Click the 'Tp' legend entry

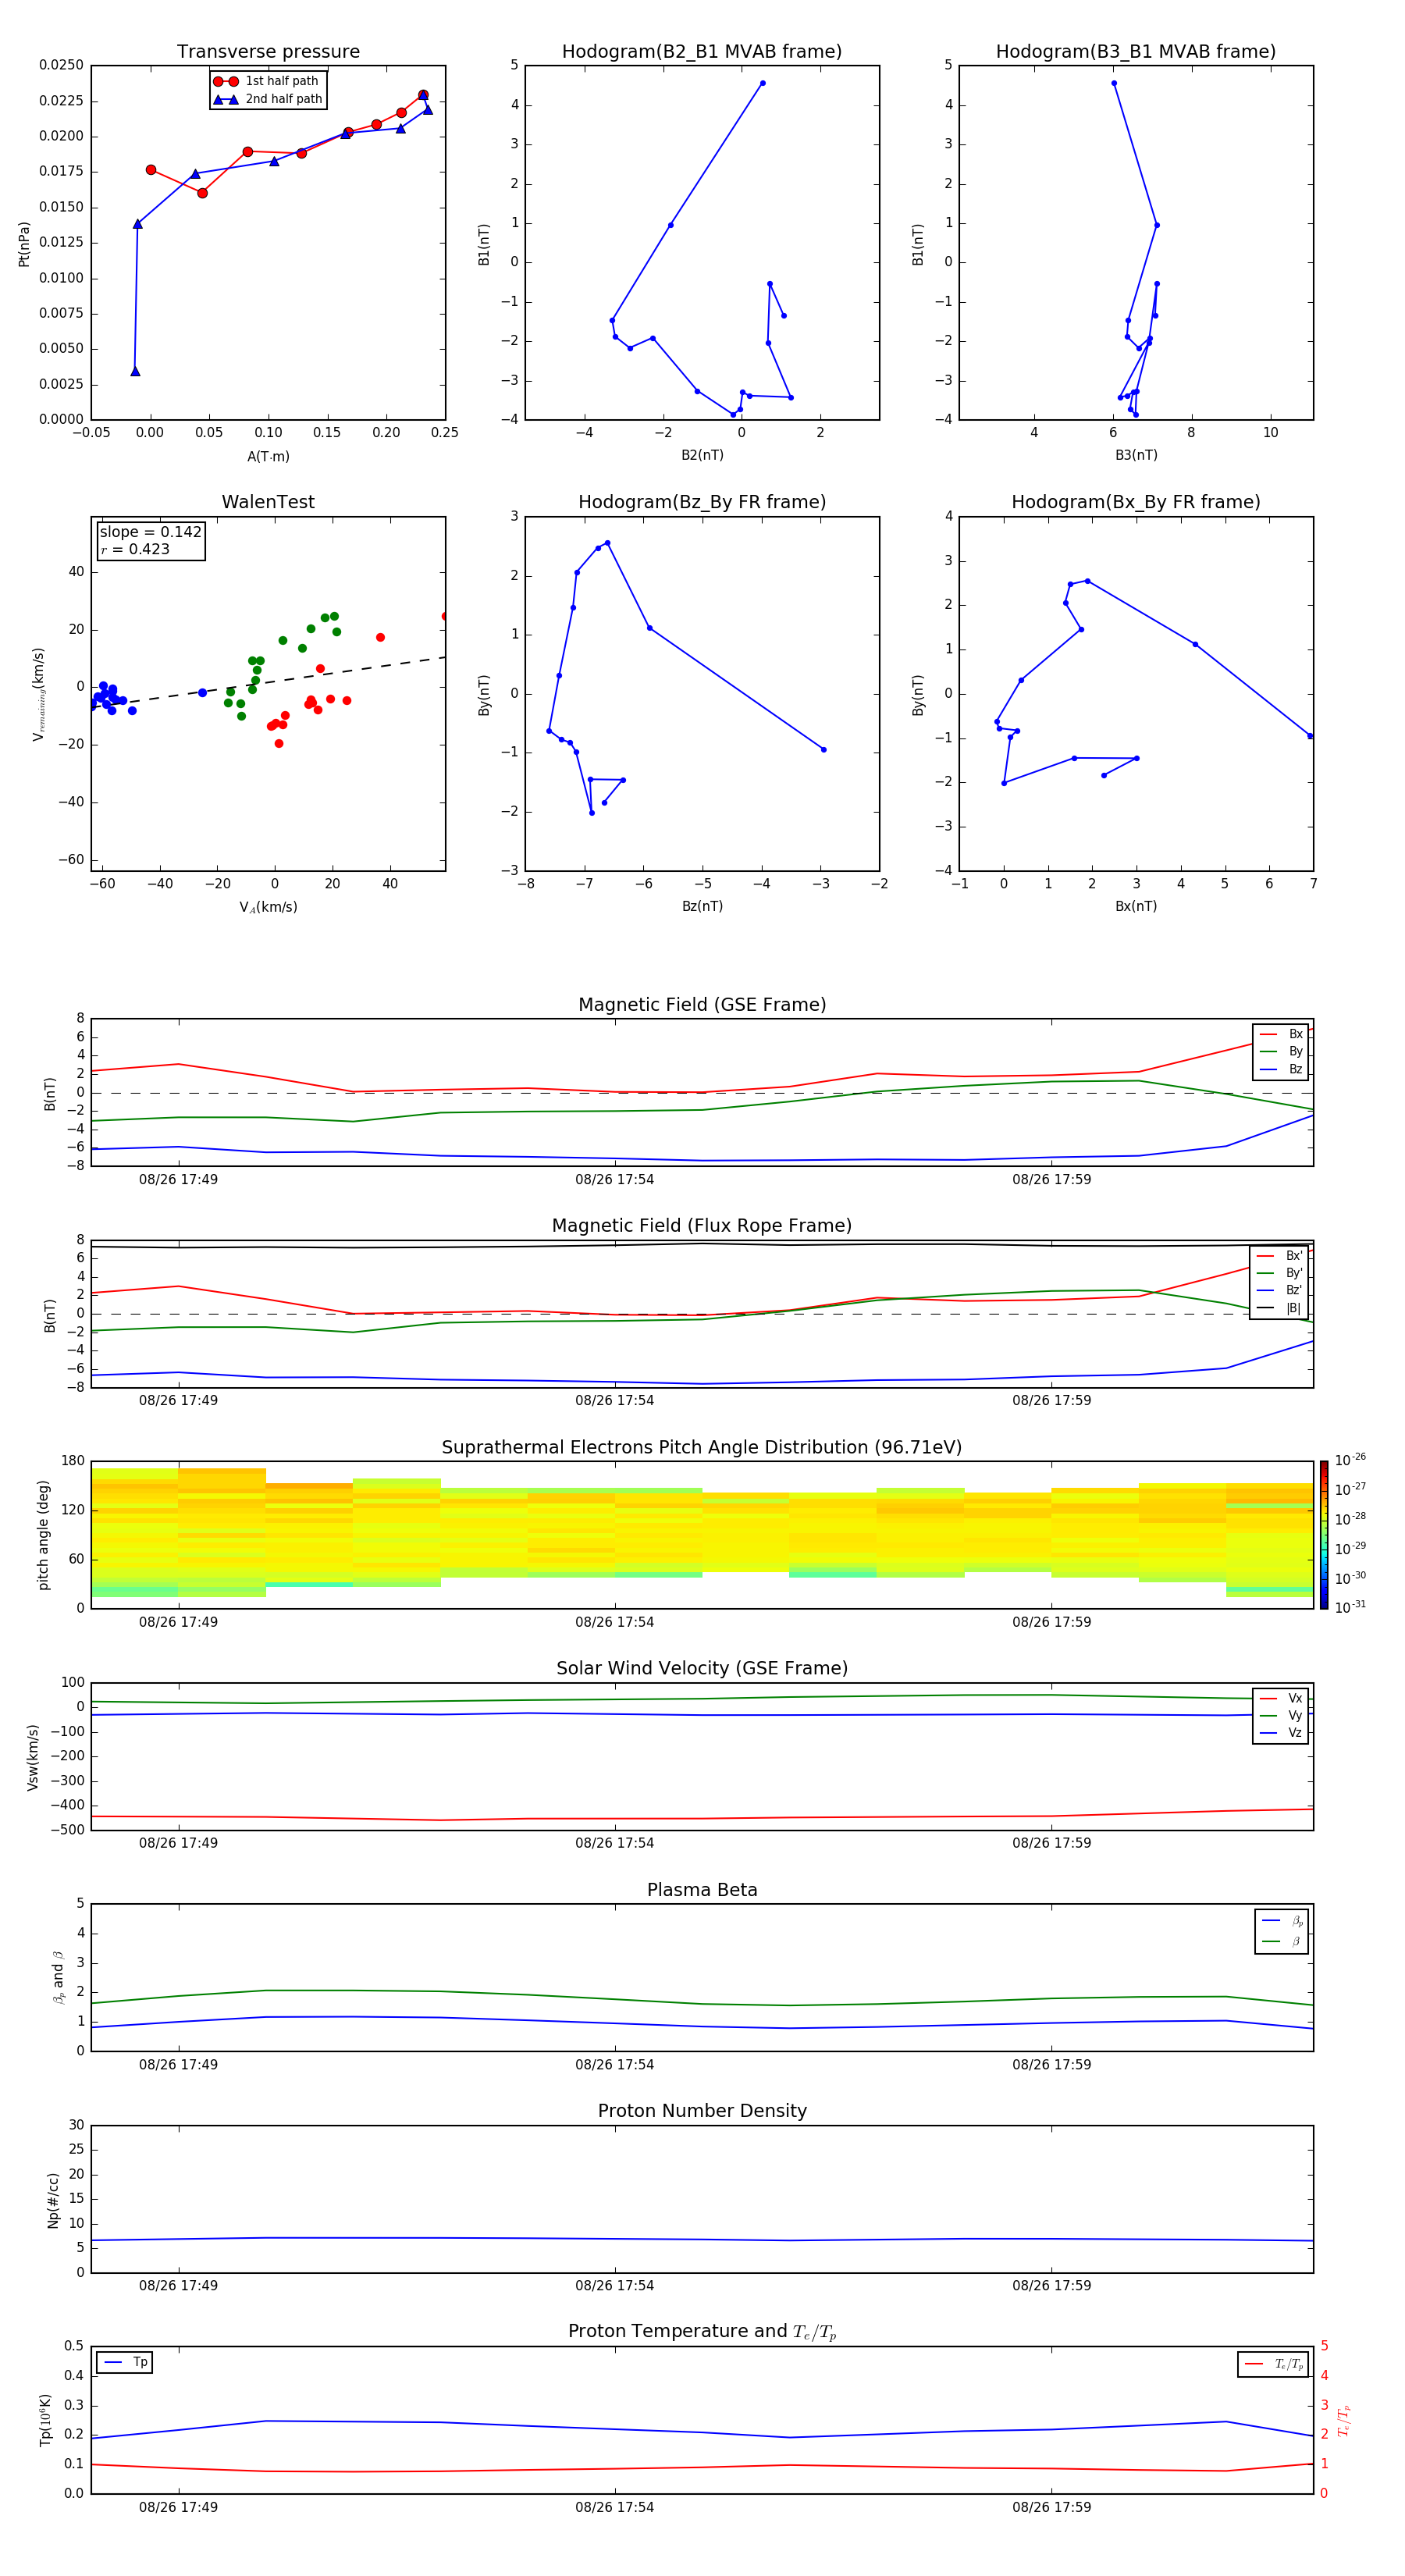click(125, 2362)
